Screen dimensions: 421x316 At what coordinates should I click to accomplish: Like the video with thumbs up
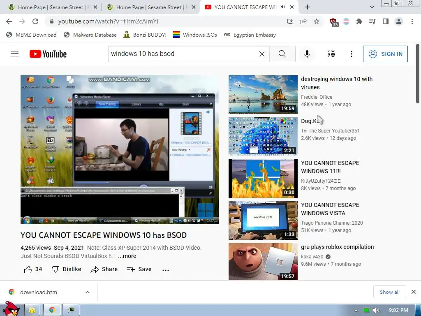point(33,269)
